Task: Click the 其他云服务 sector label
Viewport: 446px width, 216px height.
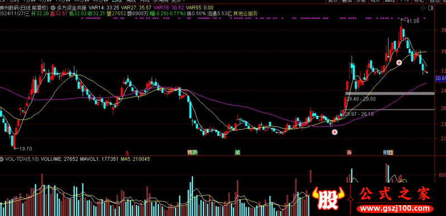Action: point(245,13)
